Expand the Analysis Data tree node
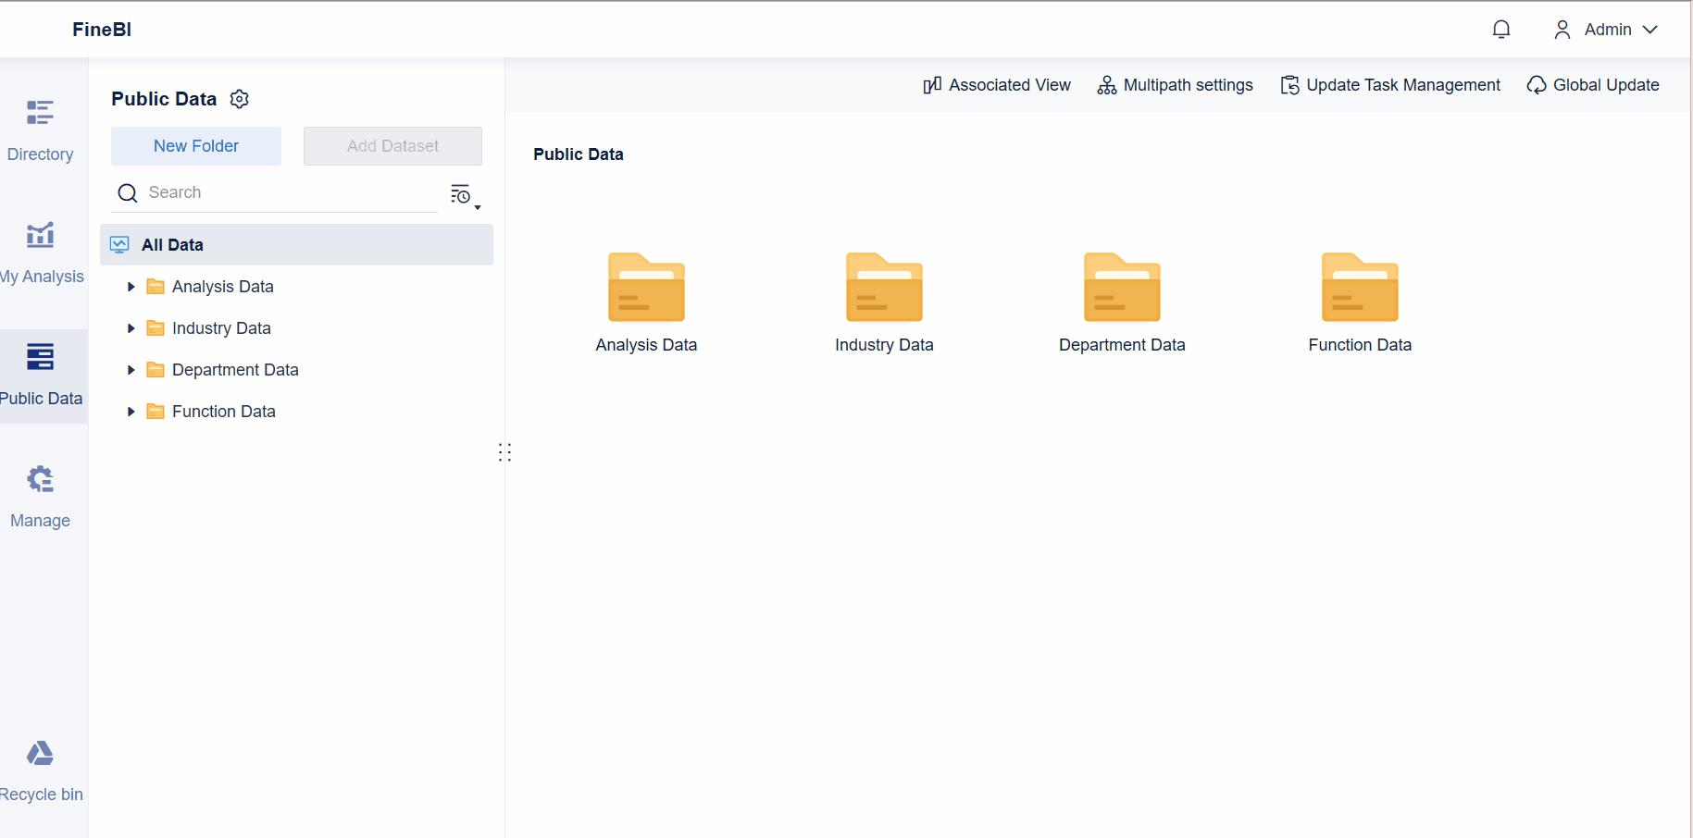Screen dimensions: 1693x838 tap(131, 287)
